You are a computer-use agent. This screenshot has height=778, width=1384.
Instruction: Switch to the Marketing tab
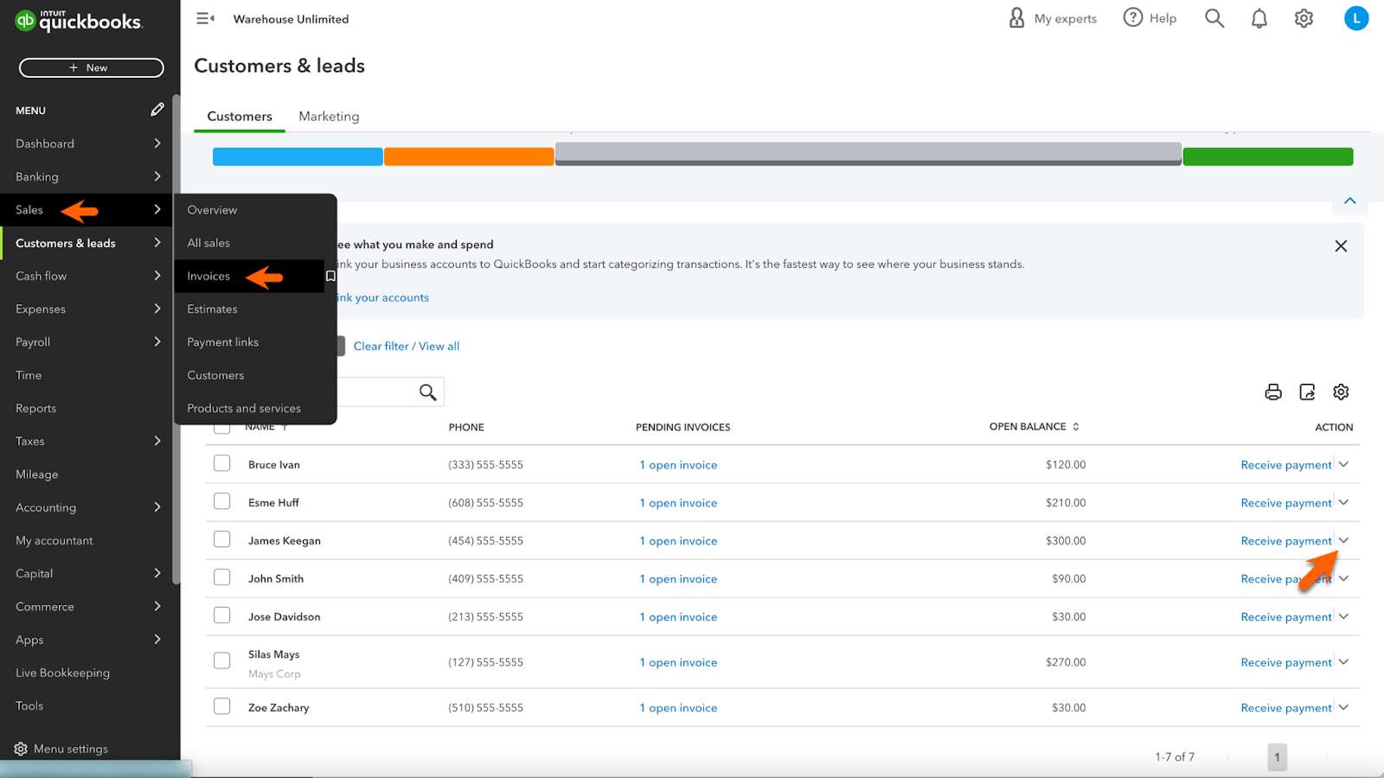coord(329,117)
